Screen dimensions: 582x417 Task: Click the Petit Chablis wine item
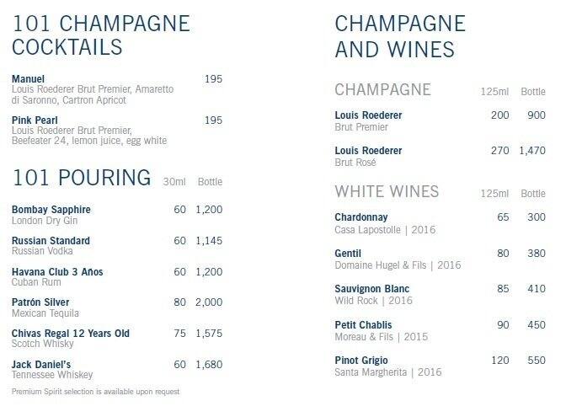363,325
